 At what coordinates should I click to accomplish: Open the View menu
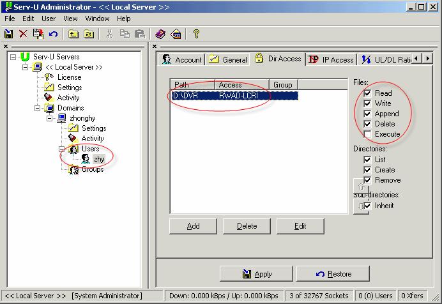[70, 19]
